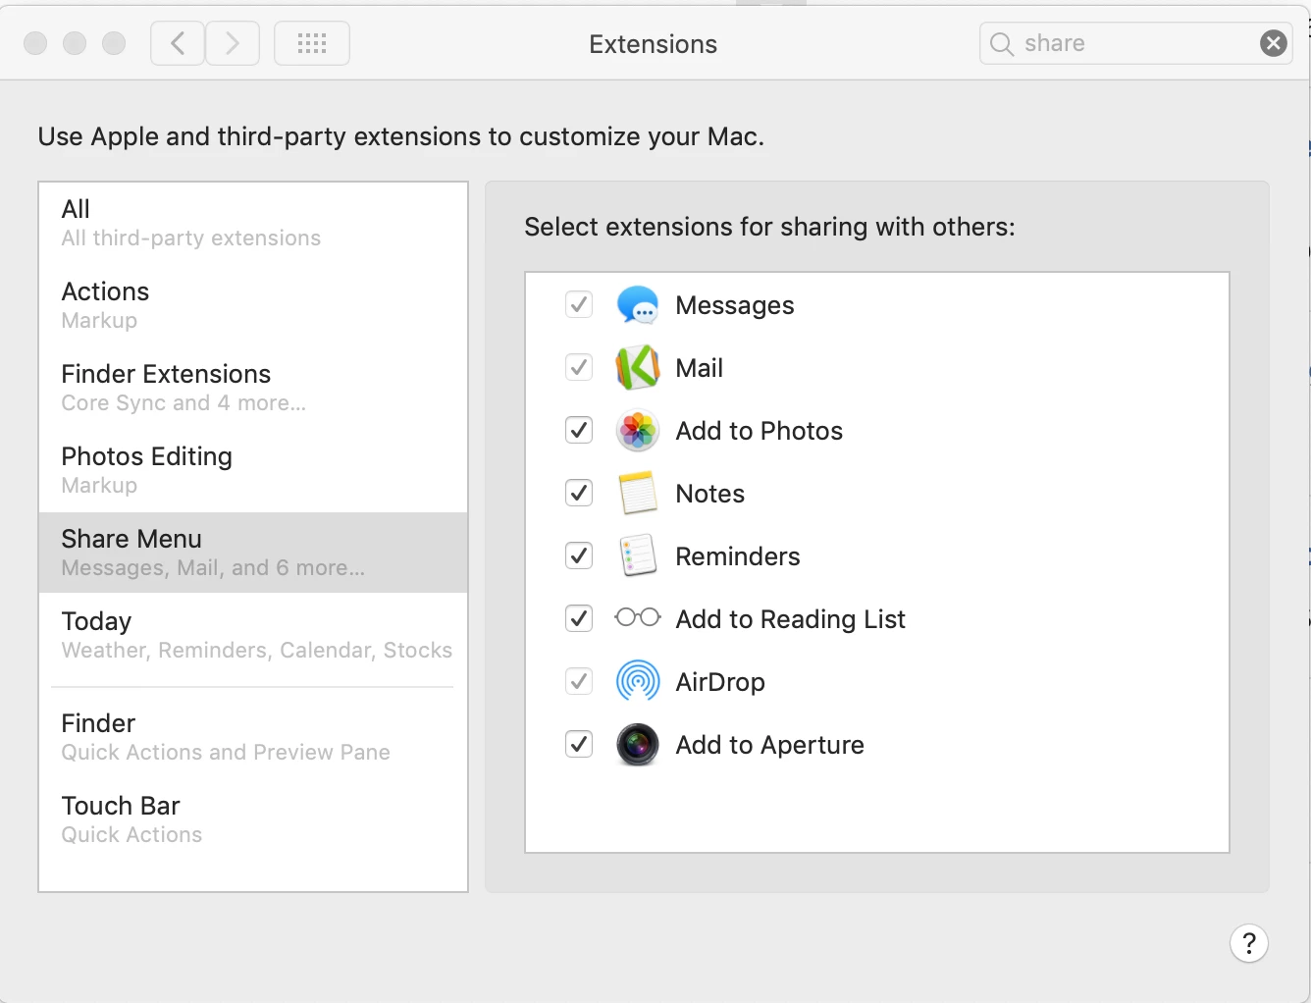Viewport: 1311px width, 1003px height.
Task: Open Finder Extensions category
Action: click(x=253, y=388)
